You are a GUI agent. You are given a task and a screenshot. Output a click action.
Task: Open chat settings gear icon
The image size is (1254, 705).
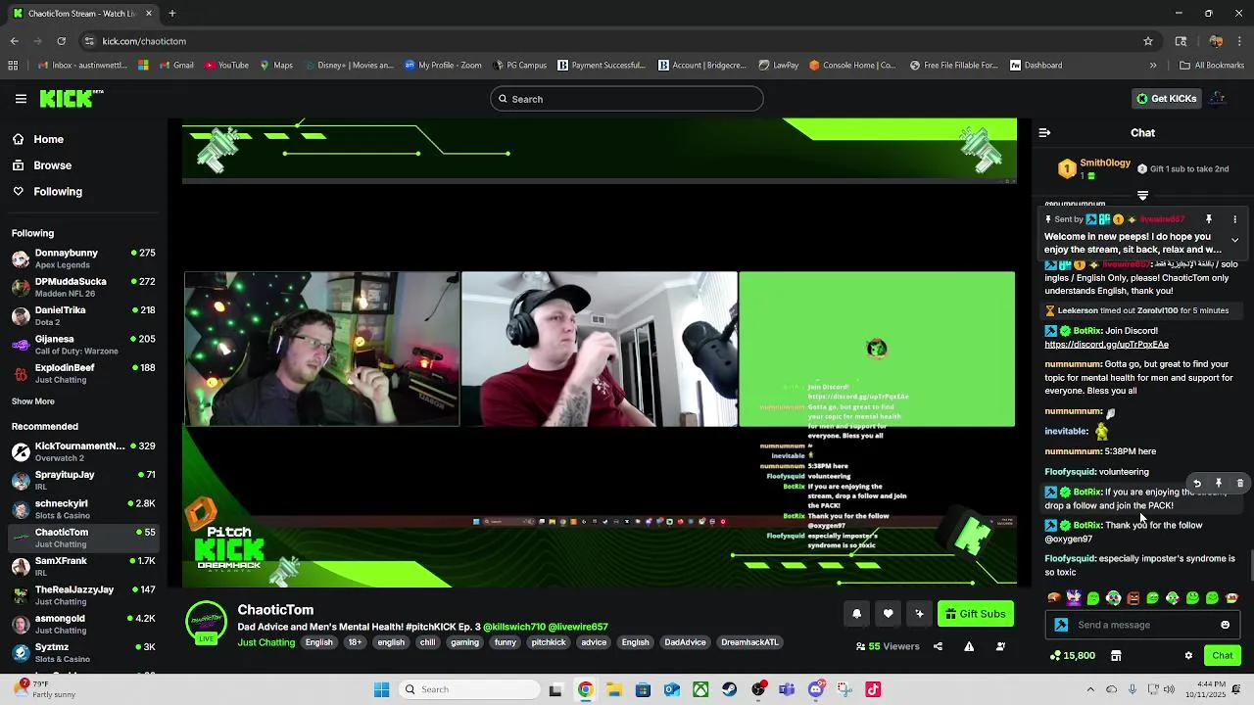[x=1188, y=655]
